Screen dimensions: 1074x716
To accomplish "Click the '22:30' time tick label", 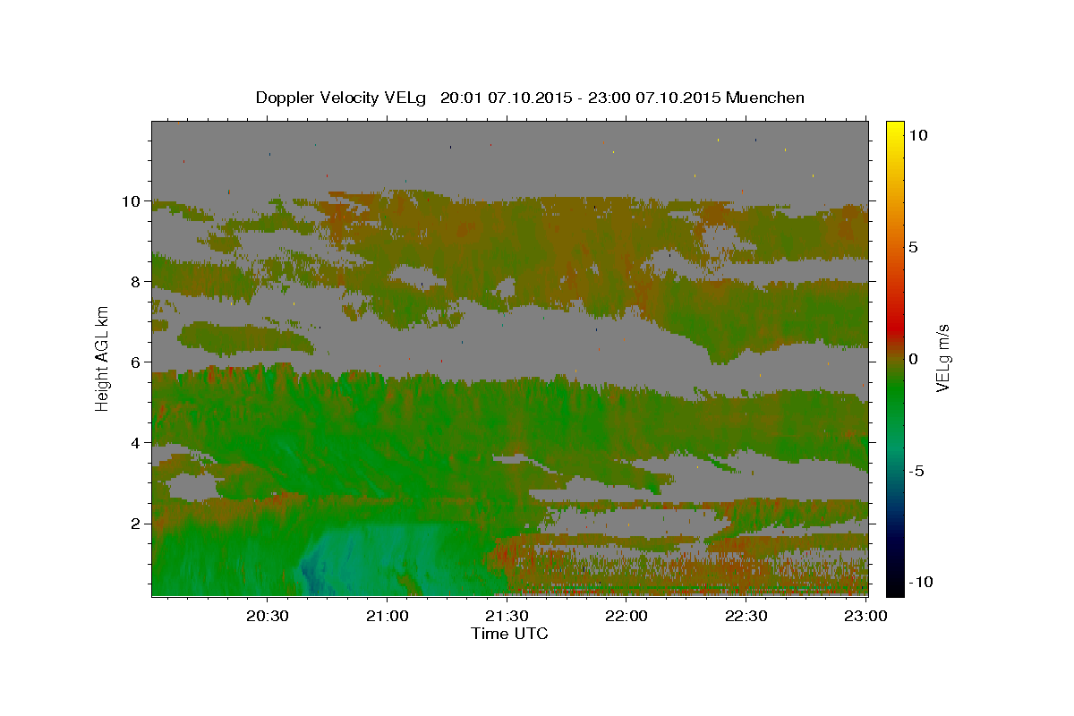I will [x=746, y=616].
